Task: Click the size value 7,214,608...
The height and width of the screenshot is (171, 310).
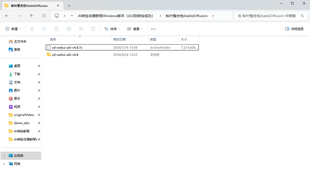Action: [189, 47]
